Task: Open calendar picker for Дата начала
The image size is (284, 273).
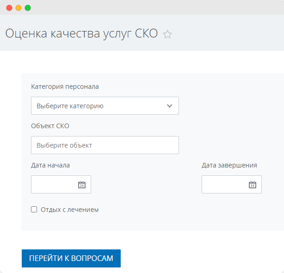Action: (82, 185)
